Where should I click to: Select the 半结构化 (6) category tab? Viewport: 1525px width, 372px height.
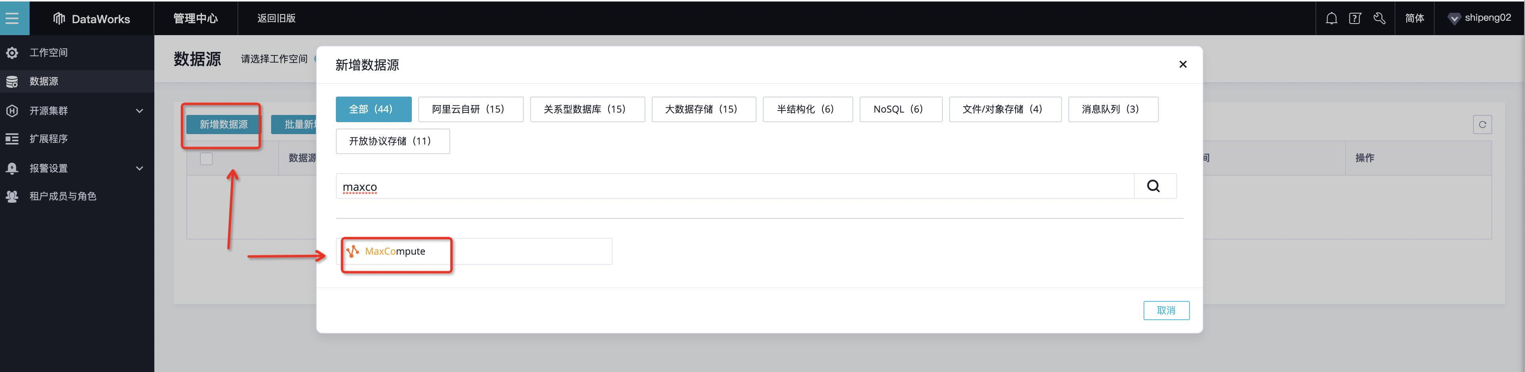pos(808,109)
